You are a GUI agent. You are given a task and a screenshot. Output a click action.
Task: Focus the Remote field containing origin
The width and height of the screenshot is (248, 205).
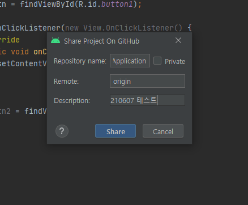coord(147,81)
